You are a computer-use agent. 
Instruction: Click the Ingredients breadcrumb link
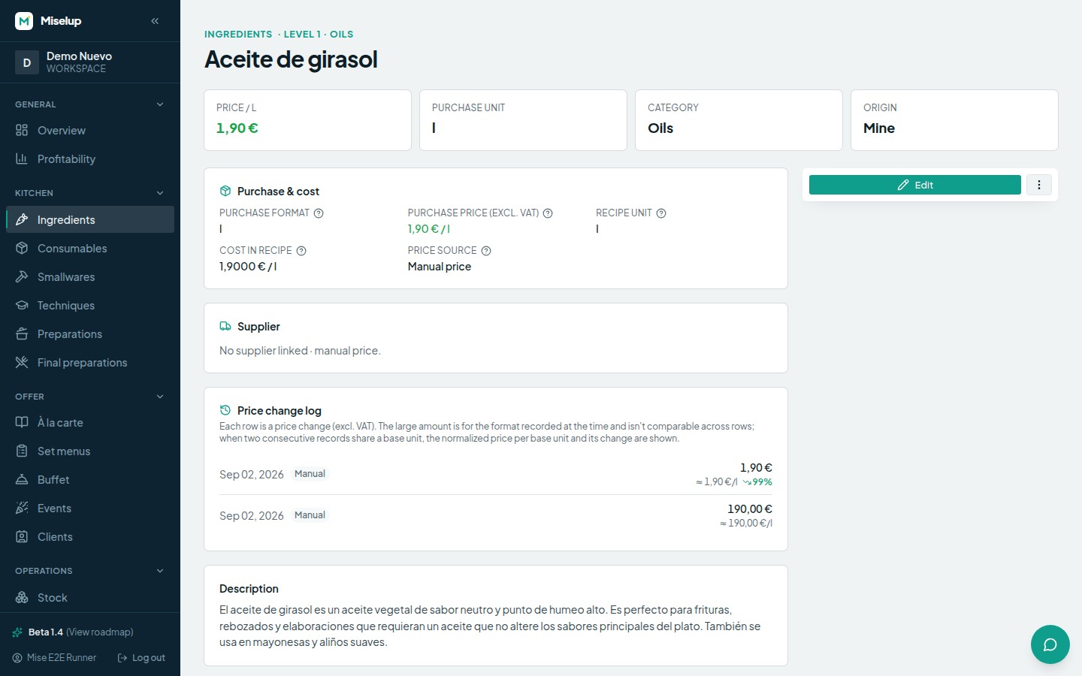238,34
